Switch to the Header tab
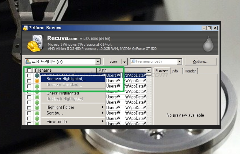 tap(190, 71)
